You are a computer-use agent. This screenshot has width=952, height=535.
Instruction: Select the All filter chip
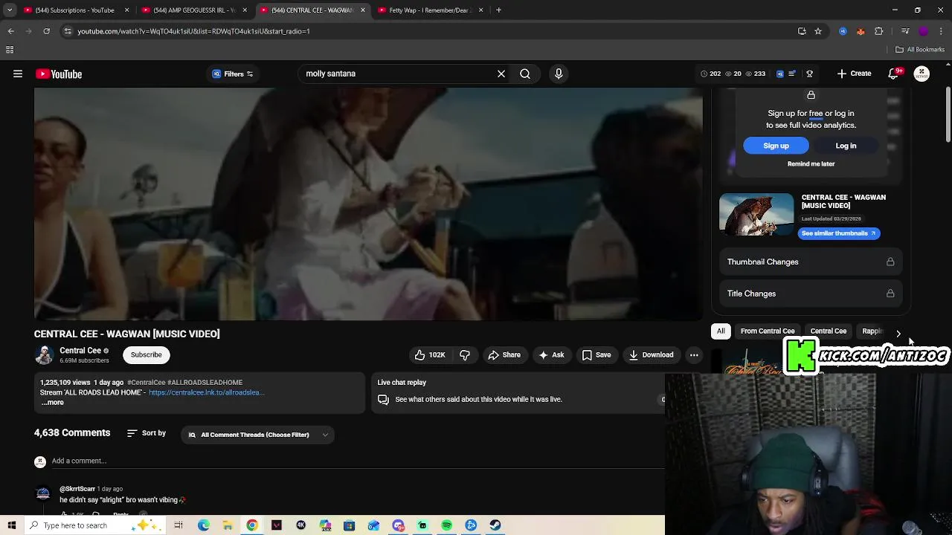pyautogui.click(x=721, y=331)
